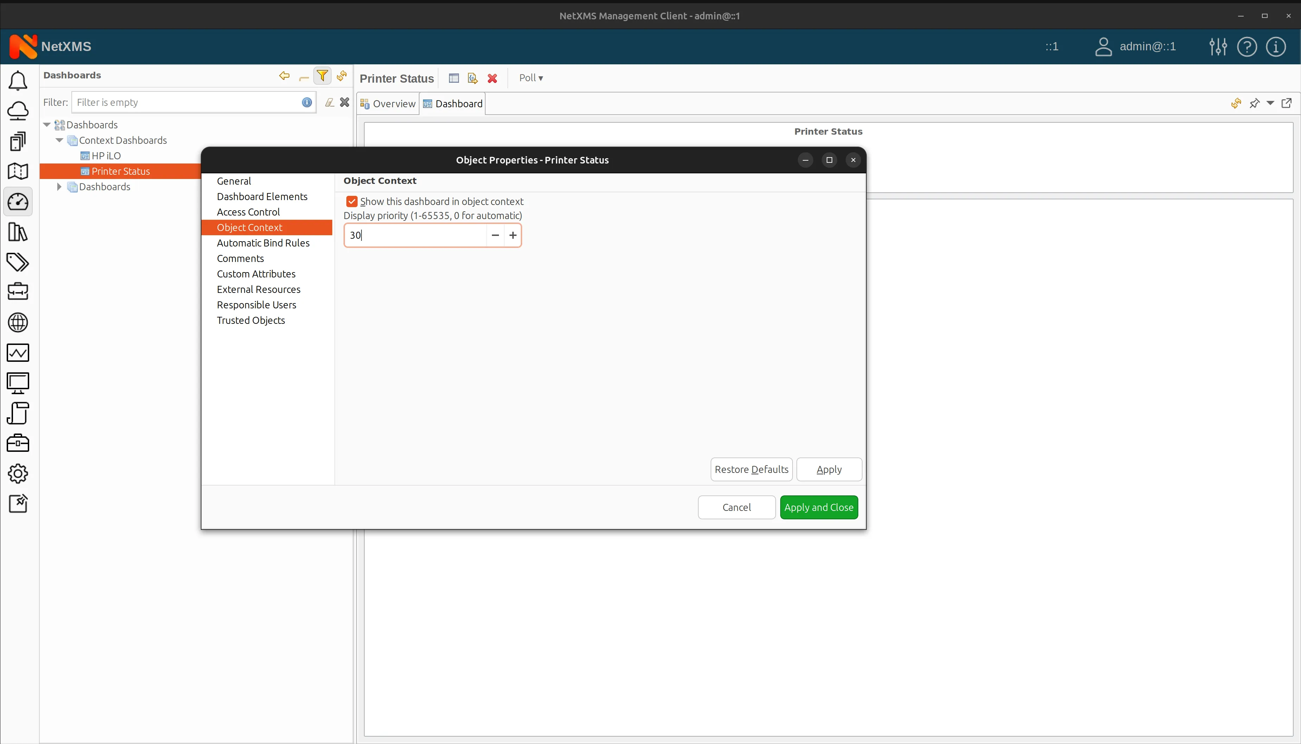Open the settings gear at sidebar bottom
Viewport: 1301px width, 744px height.
pyautogui.click(x=18, y=474)
